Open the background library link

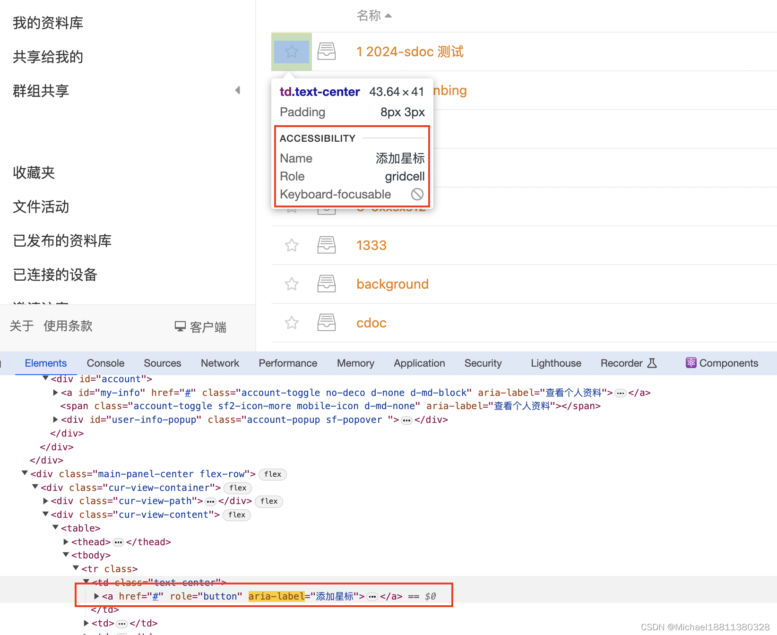392,283
